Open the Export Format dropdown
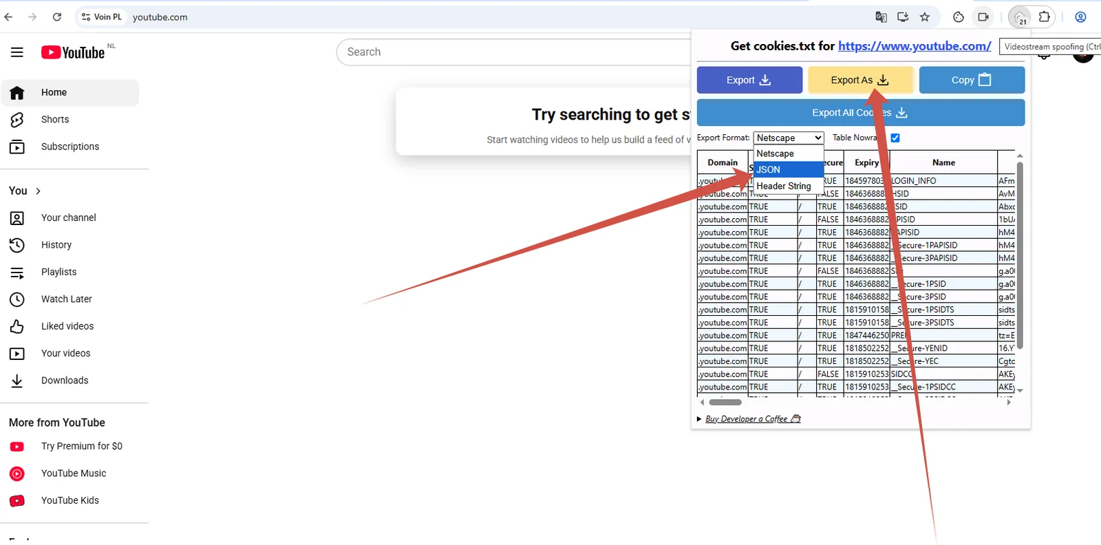This screenshot has width=1101, height=545. (789, 138)
